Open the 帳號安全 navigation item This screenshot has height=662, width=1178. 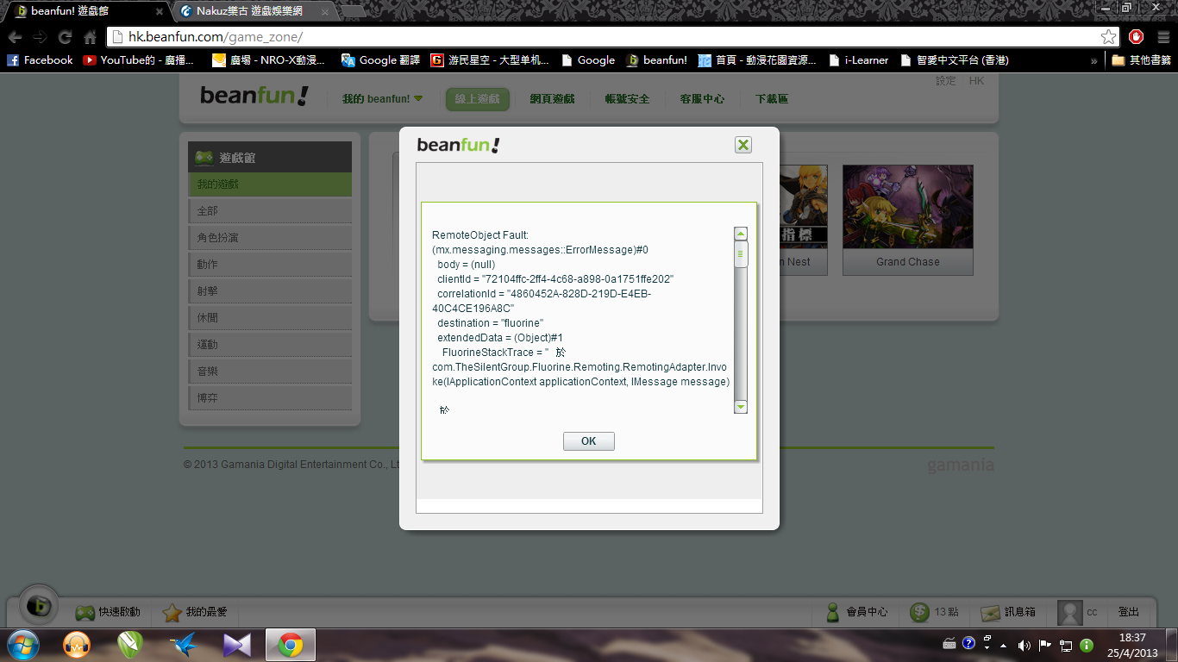point(627,99)
